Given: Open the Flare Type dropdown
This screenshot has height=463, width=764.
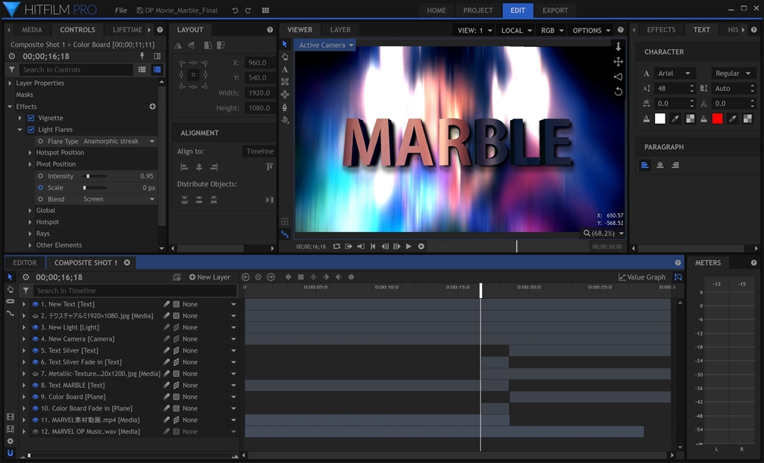Looking at the screenshot, I should (x=119, y=141).
